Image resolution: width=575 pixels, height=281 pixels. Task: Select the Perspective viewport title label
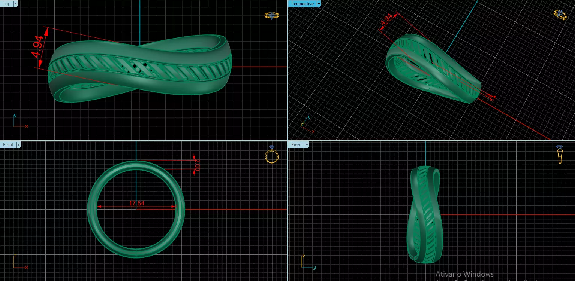[x=302, y=4]
